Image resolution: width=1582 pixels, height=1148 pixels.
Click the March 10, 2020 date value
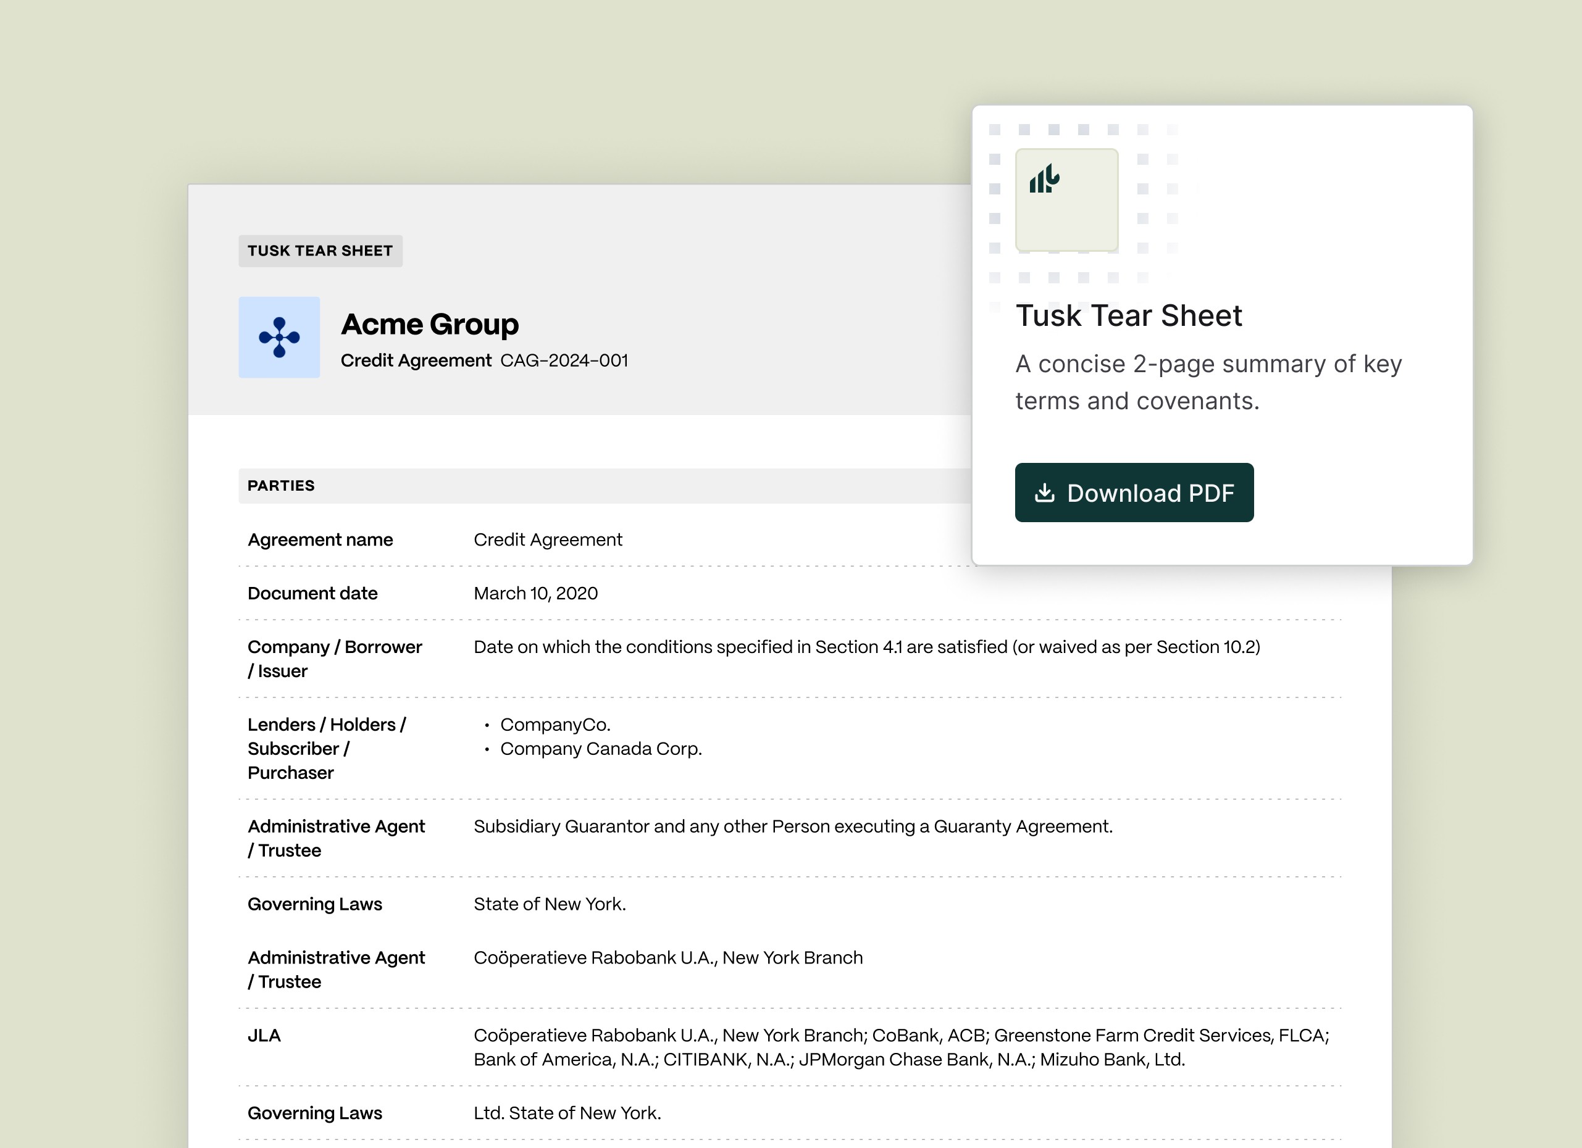[536, 593]
